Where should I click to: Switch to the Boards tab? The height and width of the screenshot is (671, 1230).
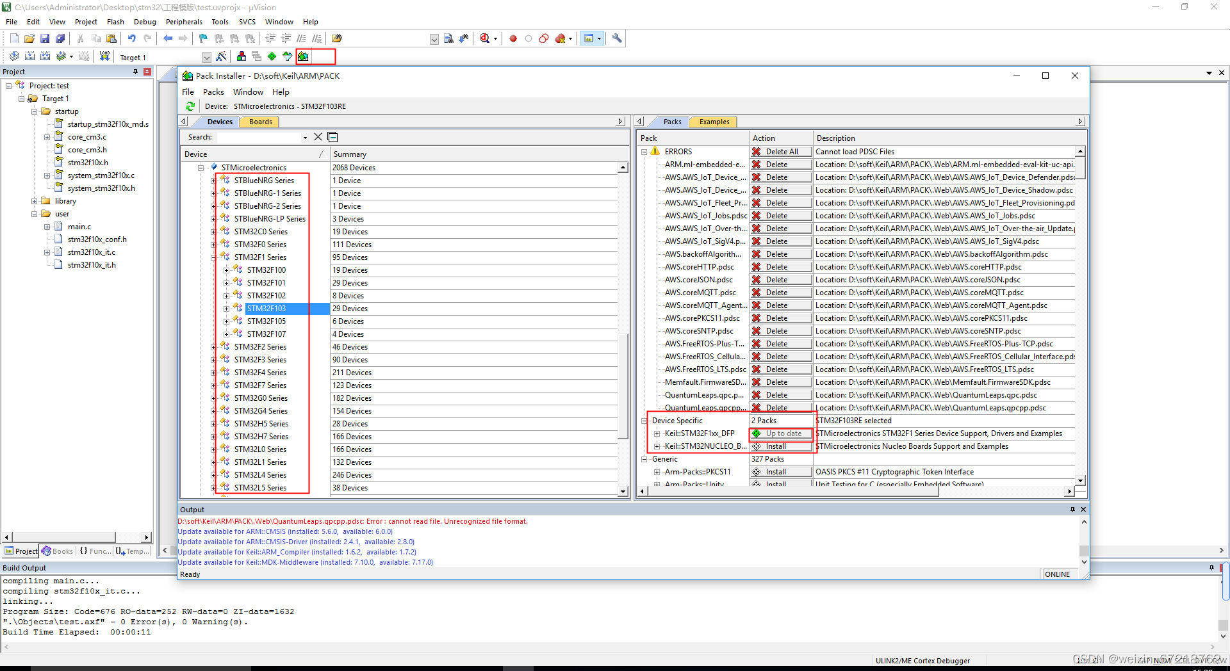point(261,122)
